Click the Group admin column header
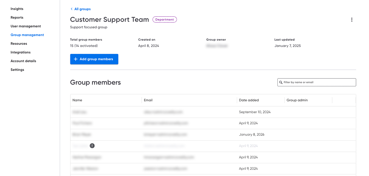Image resolution: width=369 pixels, height=176 pixels. 297,100
